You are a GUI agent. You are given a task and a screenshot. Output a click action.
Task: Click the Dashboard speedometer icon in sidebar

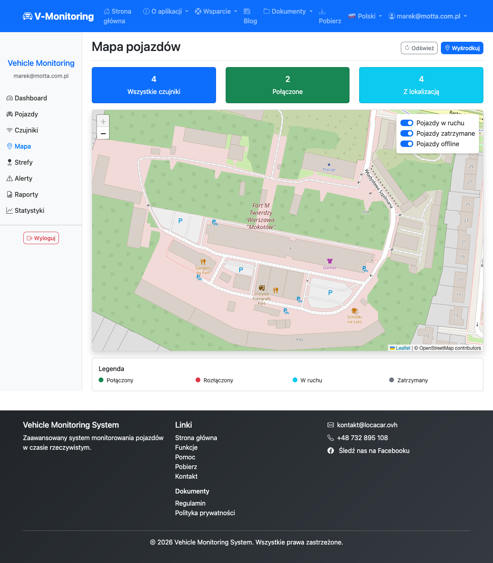pyautogui.click(x=10, y=98)
